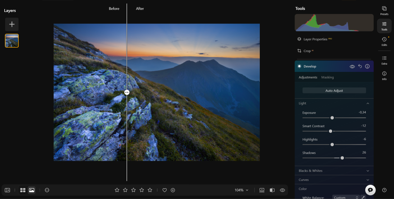Image resolution: width=394 pixels, height=199 pixels.
Task: Switch to single image view
Action: (31, 190)
